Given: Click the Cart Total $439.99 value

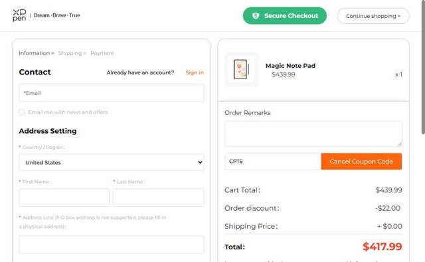Looking at the screenshot, I should click(x=388, y=190).
